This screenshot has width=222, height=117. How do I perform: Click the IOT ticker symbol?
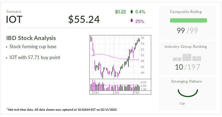(x=14, y=20)
